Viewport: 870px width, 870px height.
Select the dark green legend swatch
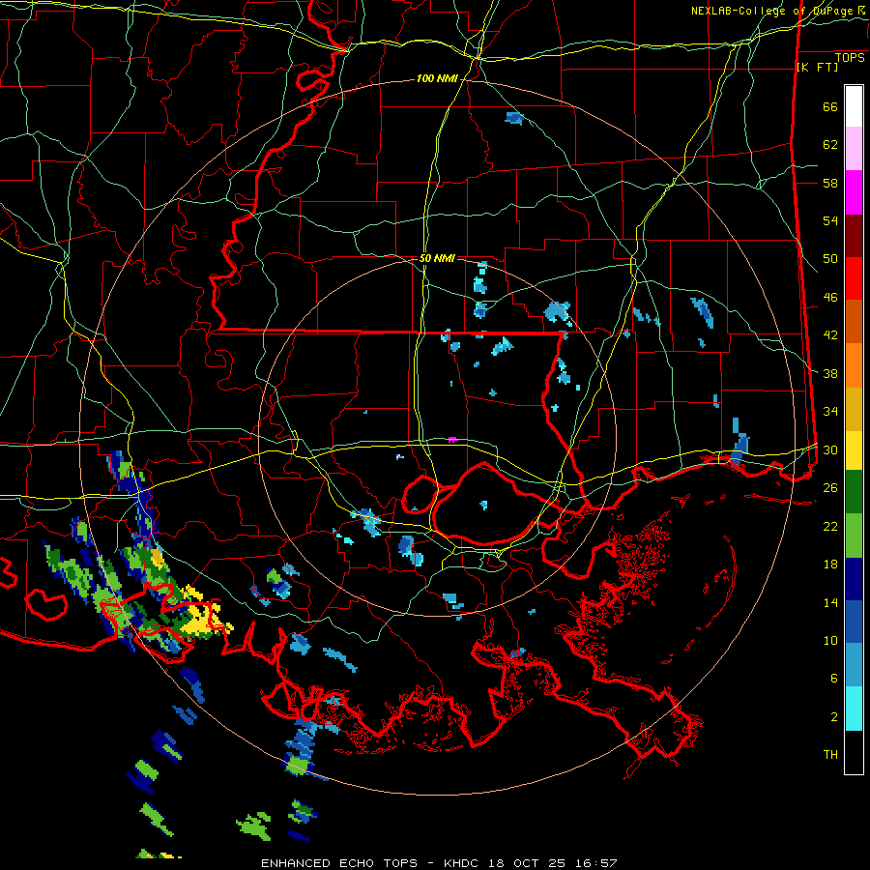(854, 492)
